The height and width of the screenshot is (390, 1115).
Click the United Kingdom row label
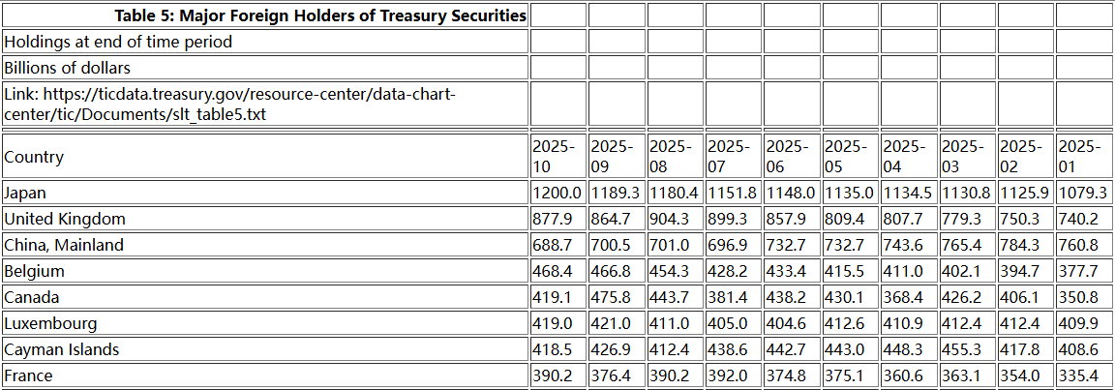pyautogui.click(x=265, y=219)
